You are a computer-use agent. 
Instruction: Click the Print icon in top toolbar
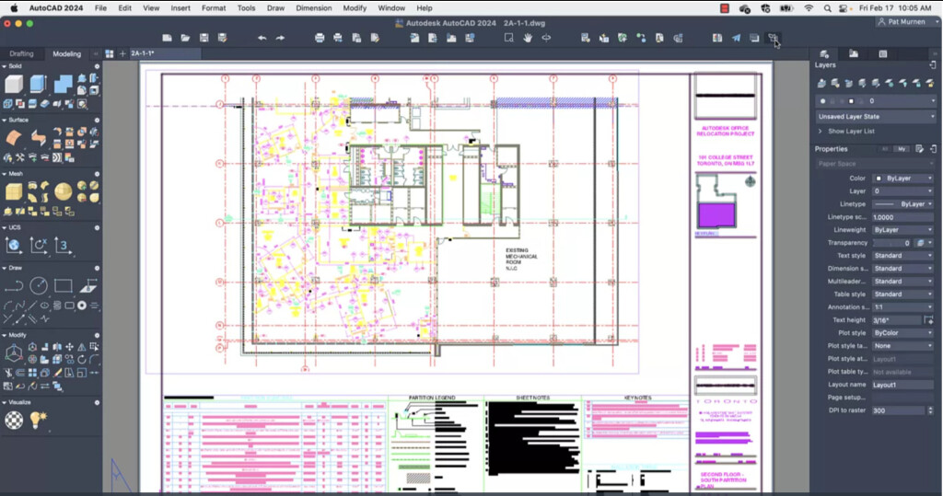click(320, 38)
